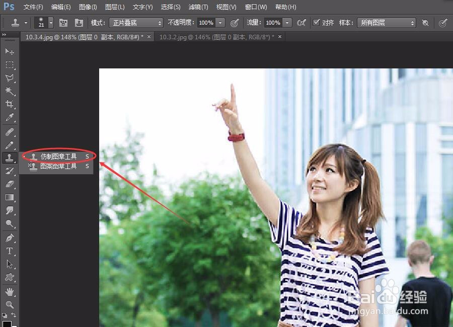Screen dimensions: 453x327
Task: Open the Clone Source panel icon
Action: [79, 23]
